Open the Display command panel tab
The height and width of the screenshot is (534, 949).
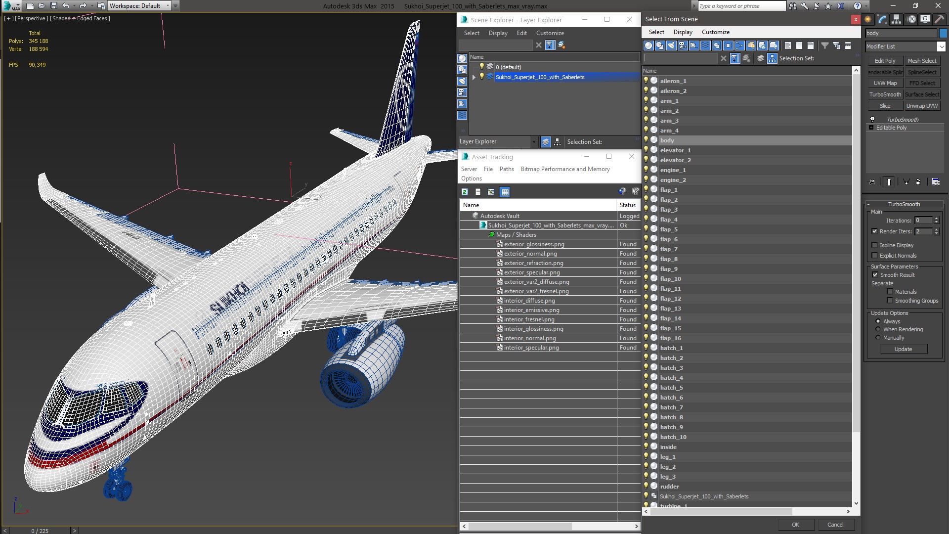click(x=925, y=19)
